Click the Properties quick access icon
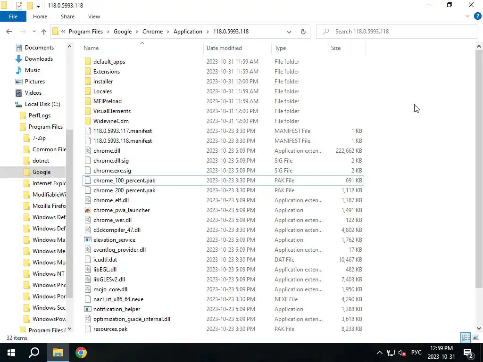The width and height of the screenshot is (483, 362). click(x=19, y=6)
